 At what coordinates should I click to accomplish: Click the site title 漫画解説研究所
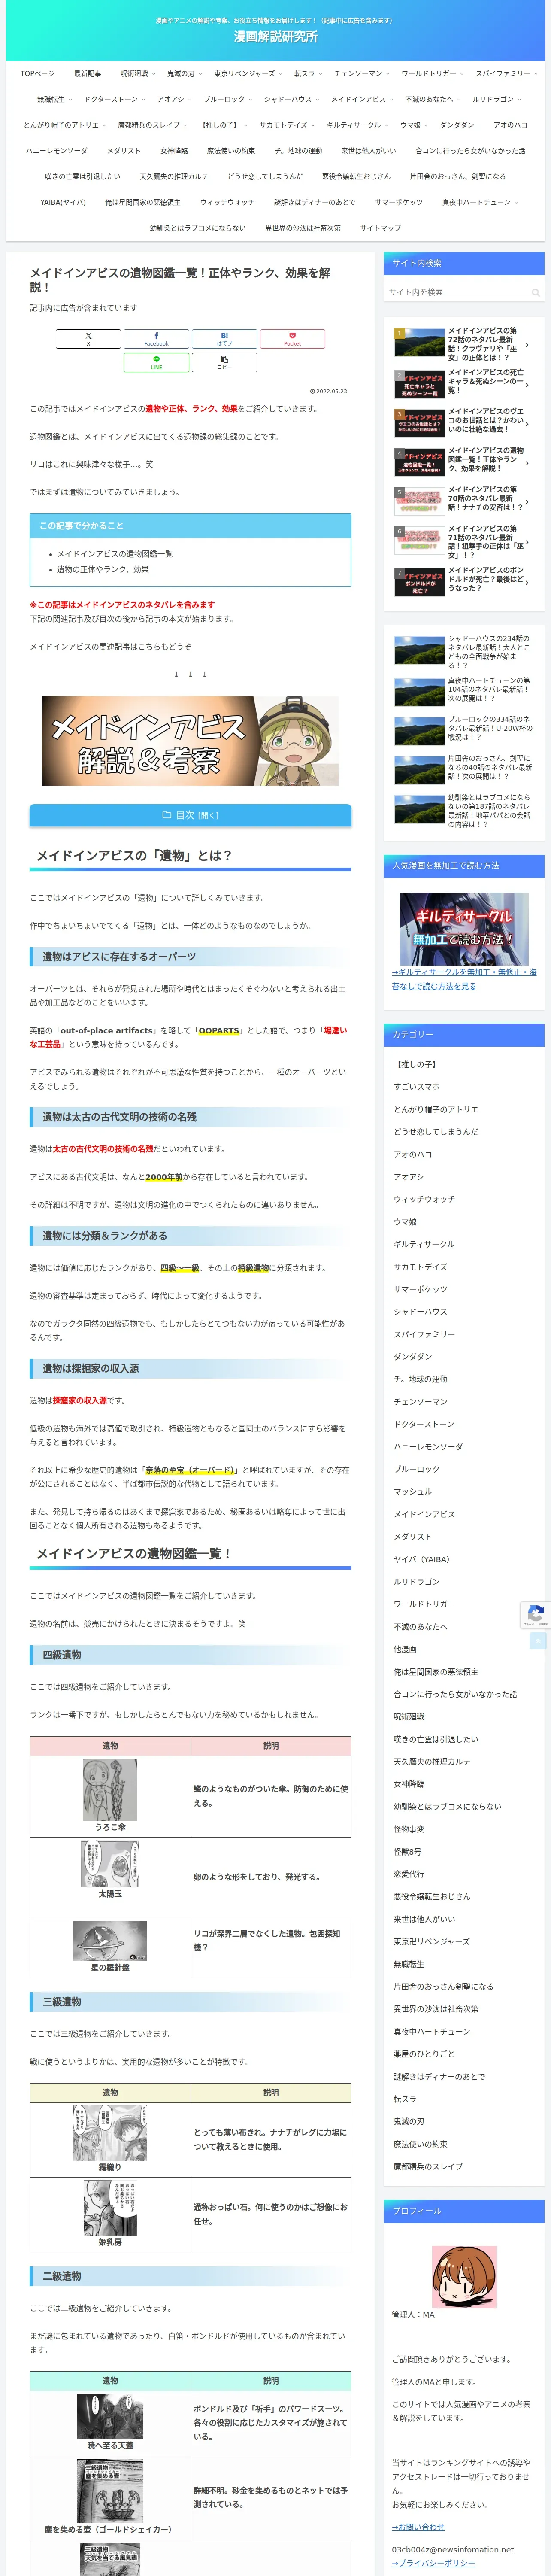275,36
